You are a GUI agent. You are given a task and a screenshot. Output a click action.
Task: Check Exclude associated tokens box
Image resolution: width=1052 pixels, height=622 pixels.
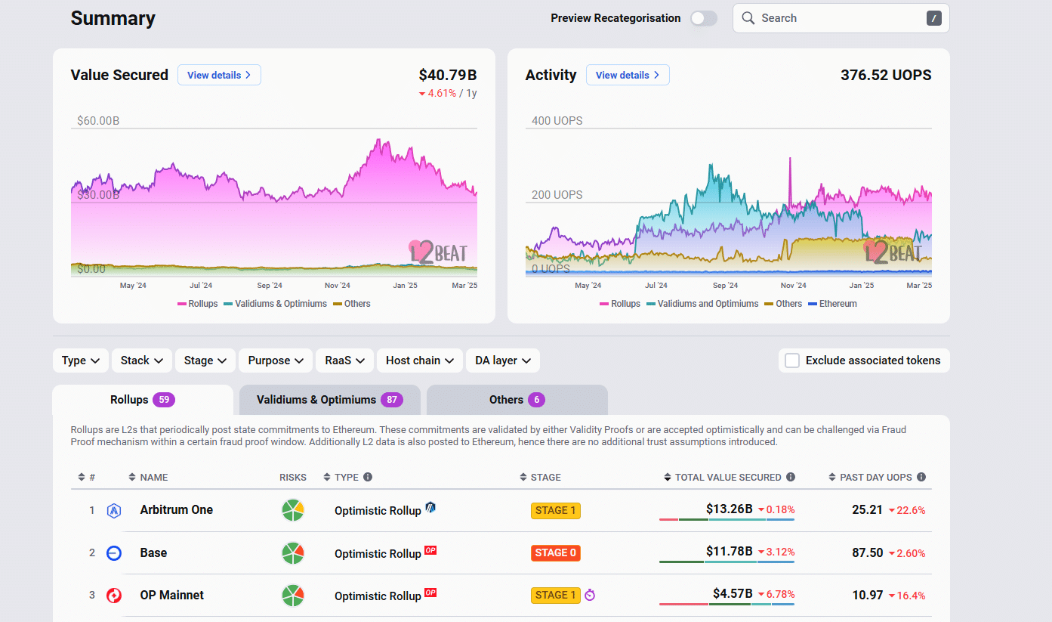point(792,361)
